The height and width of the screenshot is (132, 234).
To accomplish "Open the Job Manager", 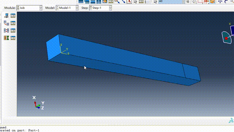I will pyautogui.click(x=13, y=15).
